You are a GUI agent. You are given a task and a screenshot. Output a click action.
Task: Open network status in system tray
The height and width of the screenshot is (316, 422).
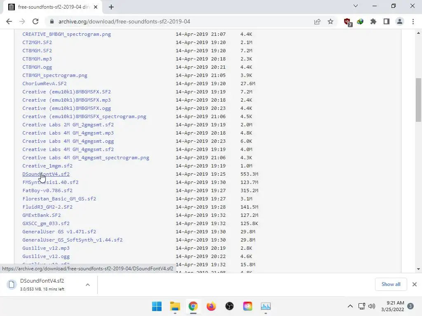point(362,306)
